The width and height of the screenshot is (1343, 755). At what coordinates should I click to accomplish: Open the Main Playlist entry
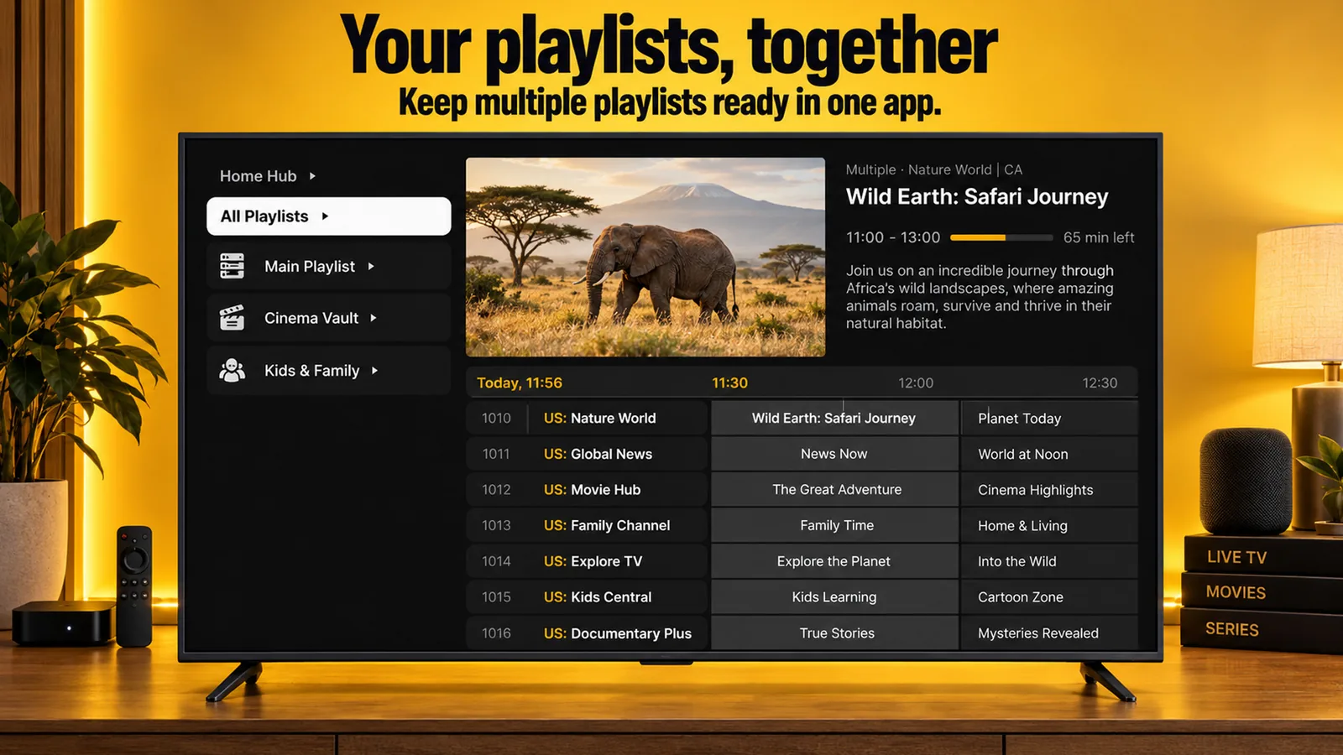click(x=328, y=266)
